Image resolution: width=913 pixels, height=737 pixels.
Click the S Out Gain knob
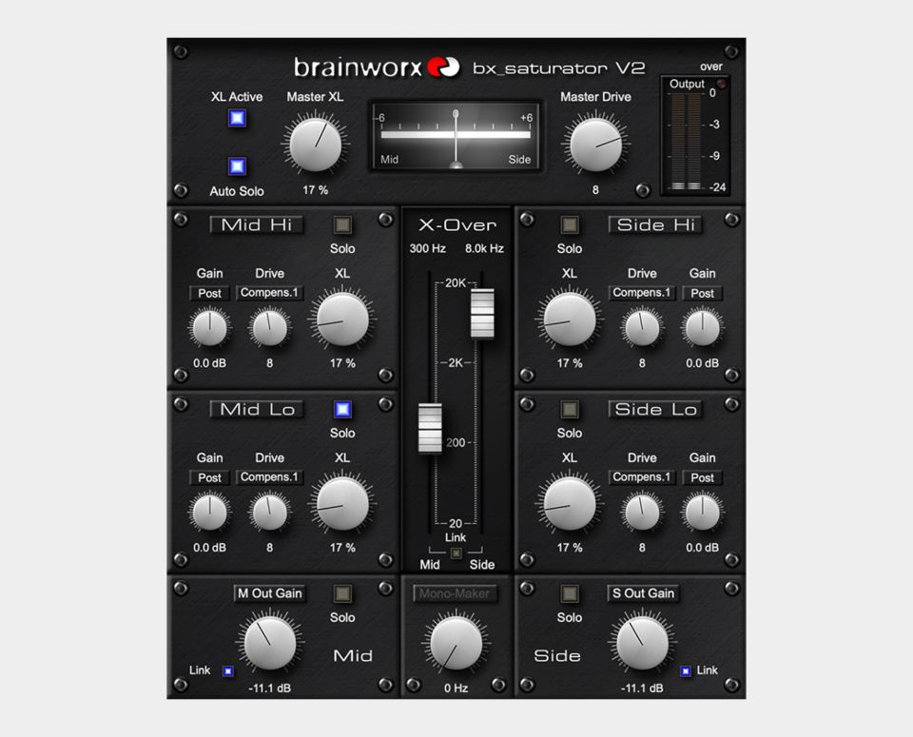(x=642, y=643)
